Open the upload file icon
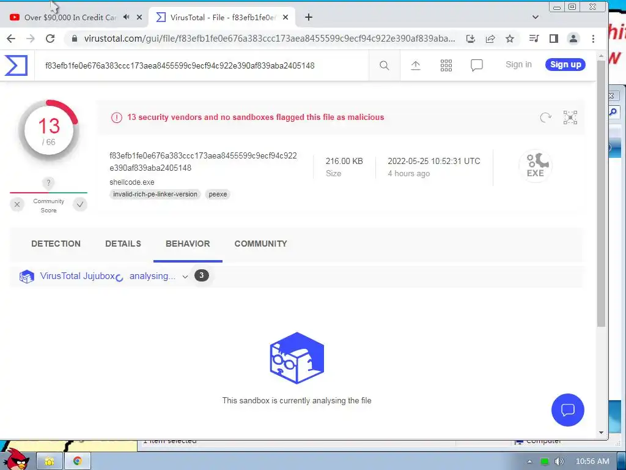 pos(416,65)
